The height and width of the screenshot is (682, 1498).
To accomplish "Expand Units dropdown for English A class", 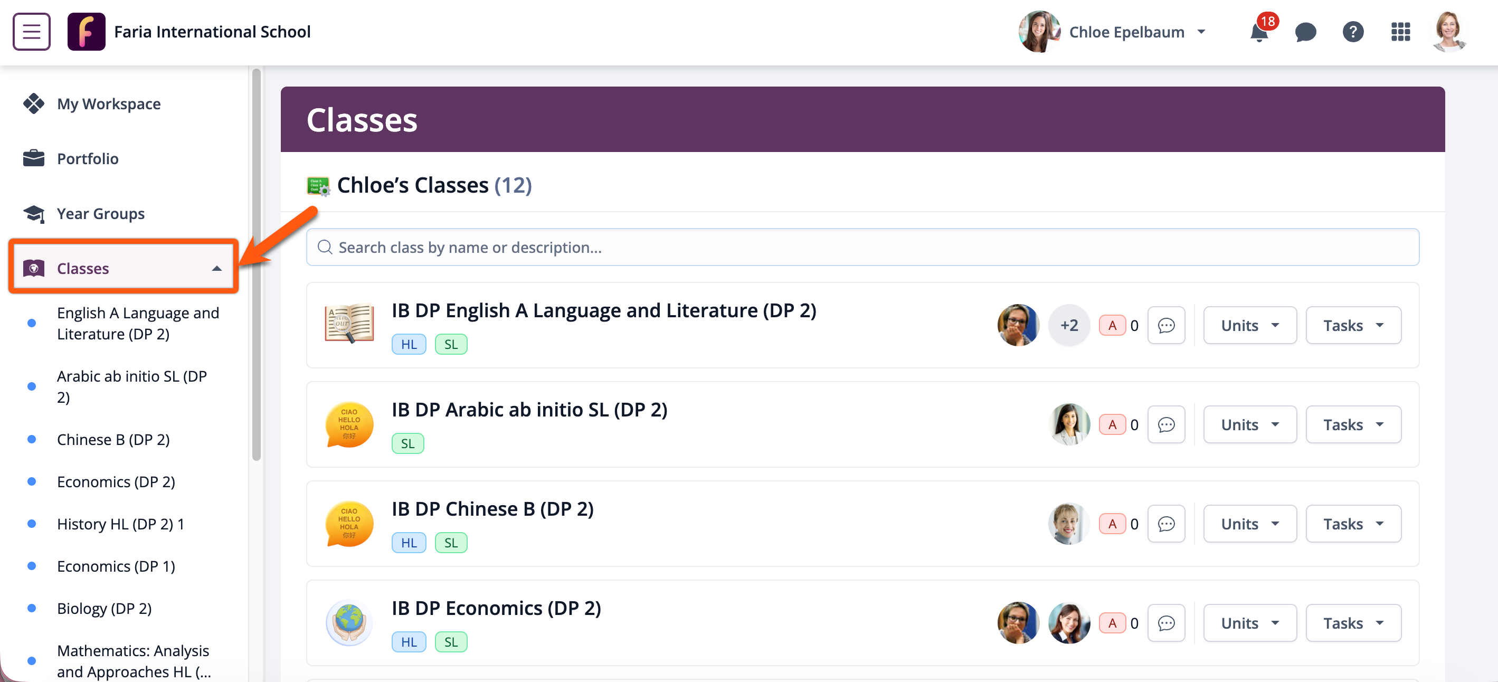I will pyautogui.click(x=1249, y=326).
